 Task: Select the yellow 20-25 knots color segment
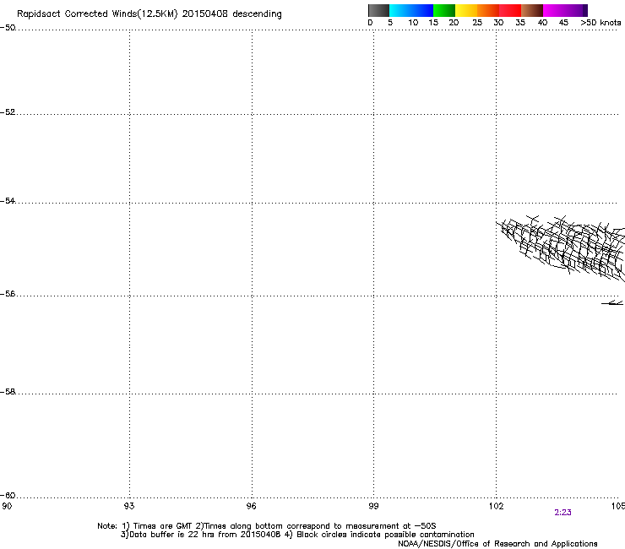pos(466,10)
